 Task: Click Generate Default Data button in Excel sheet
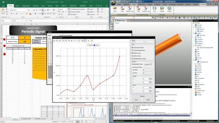pyautogui.click(x=18, y=46)
